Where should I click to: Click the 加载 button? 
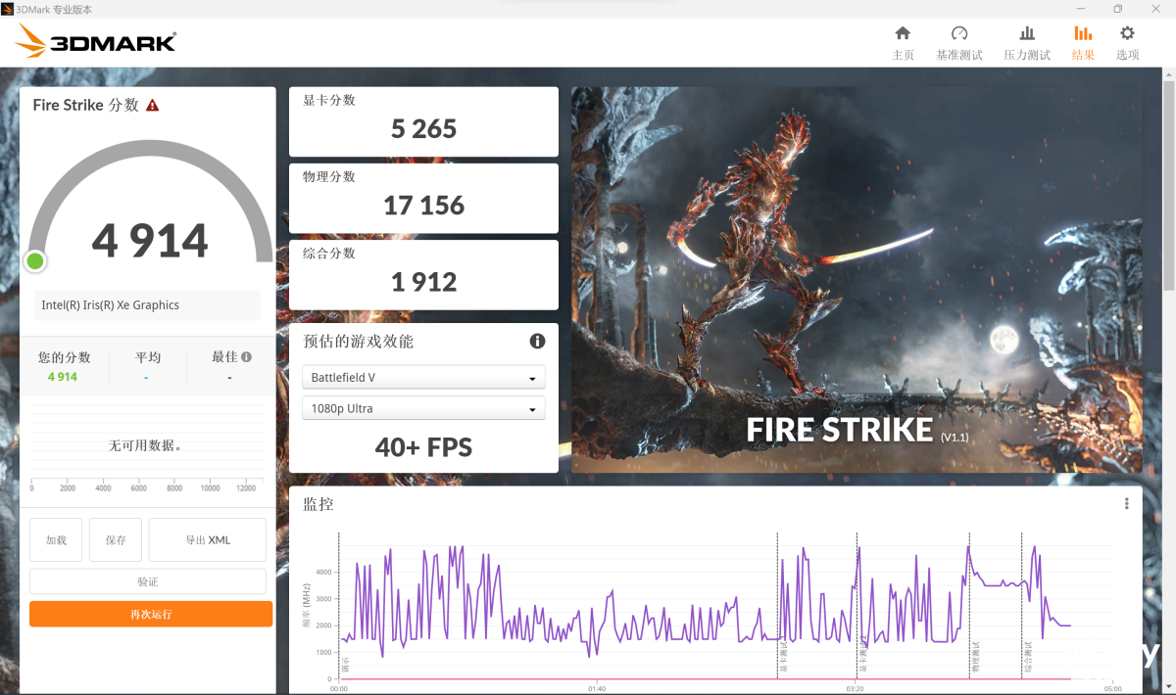56,540
